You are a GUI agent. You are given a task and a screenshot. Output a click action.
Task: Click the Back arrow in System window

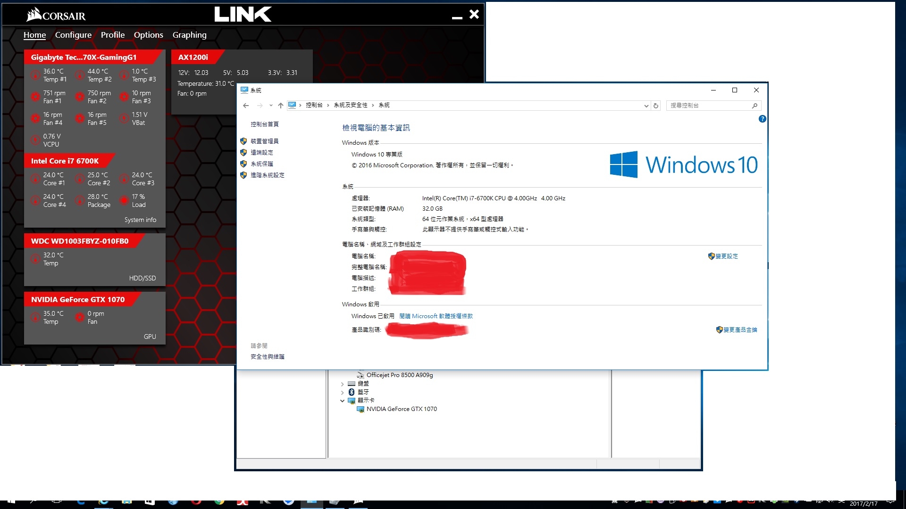(246, 106)
